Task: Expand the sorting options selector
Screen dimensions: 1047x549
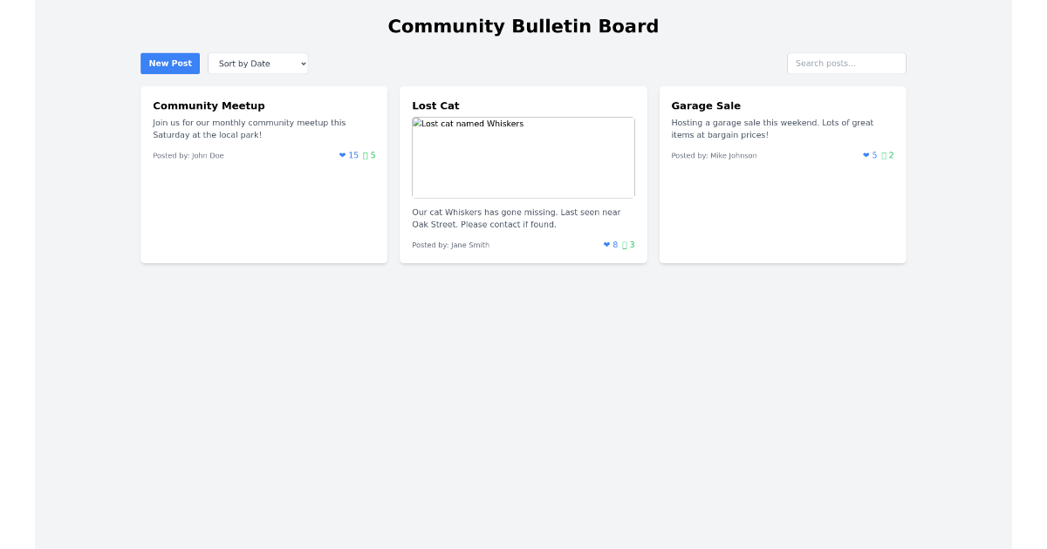Action: pos(257,63)
